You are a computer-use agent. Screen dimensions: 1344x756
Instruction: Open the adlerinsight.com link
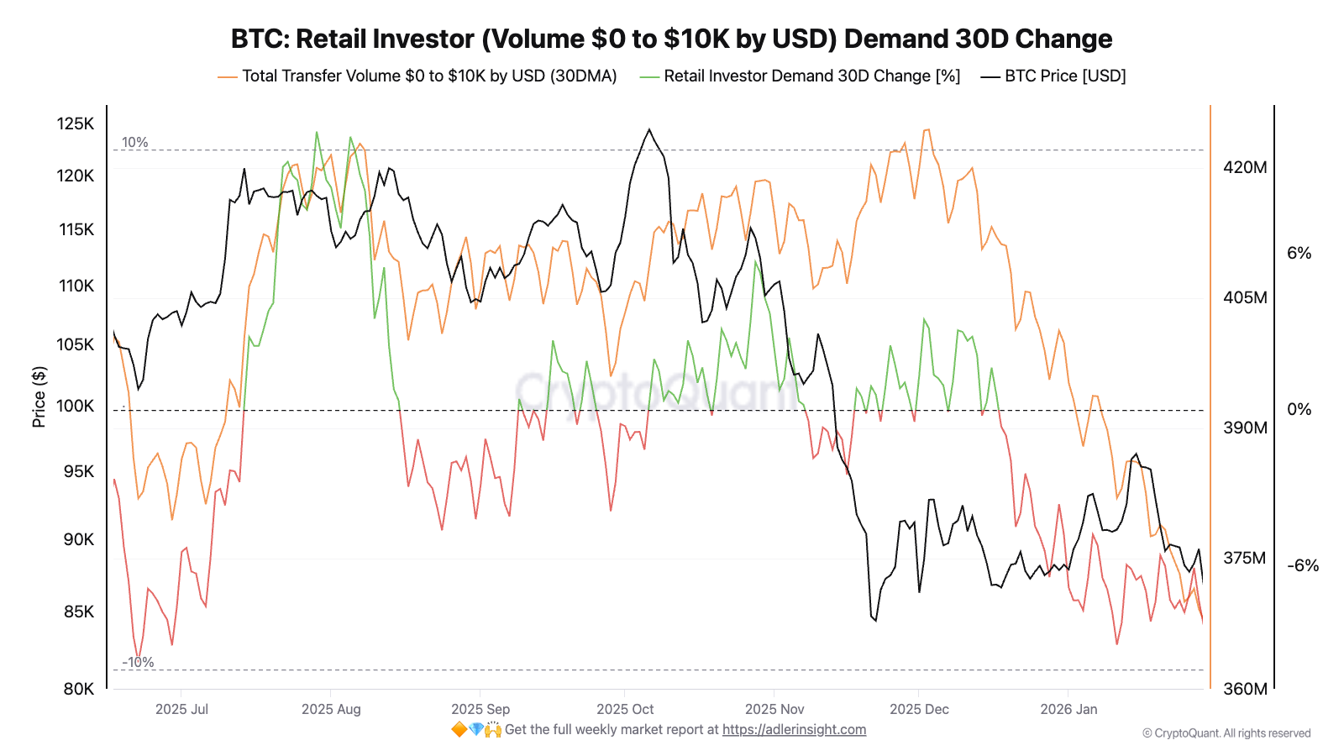(794, 729)
